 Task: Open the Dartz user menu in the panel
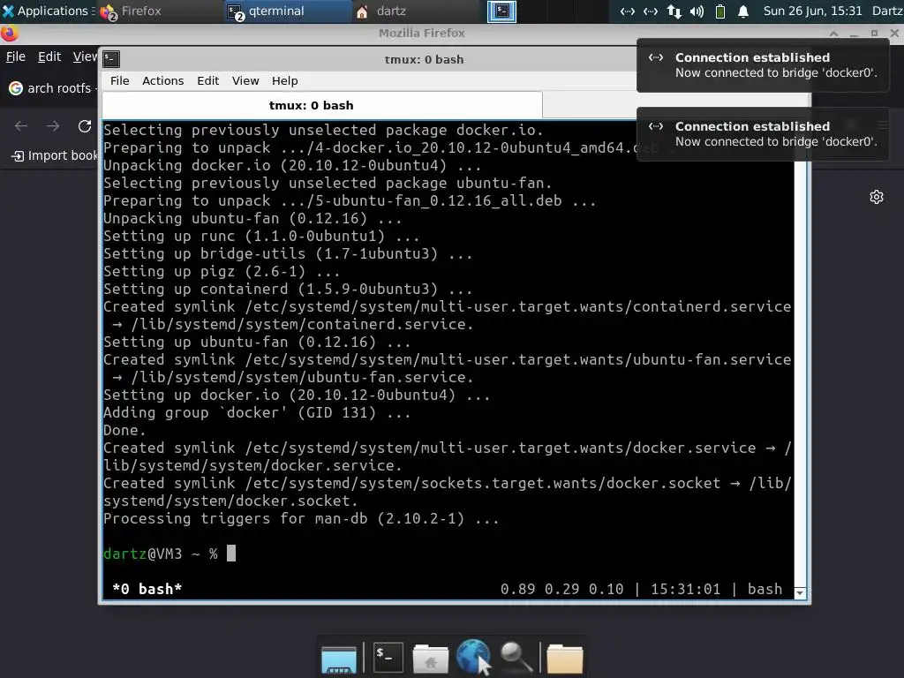point(887,11)
